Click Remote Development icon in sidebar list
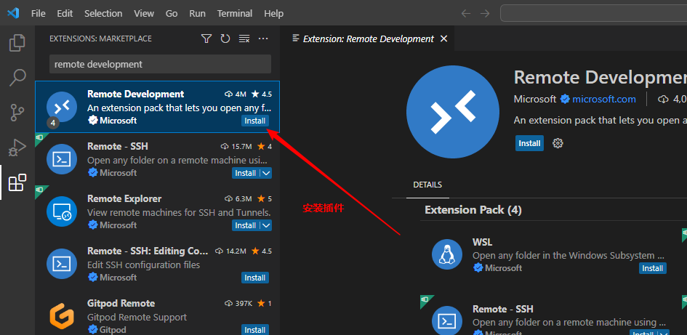Image resolution: width=687 pixels, height=335 pixels. pos(62,107)
